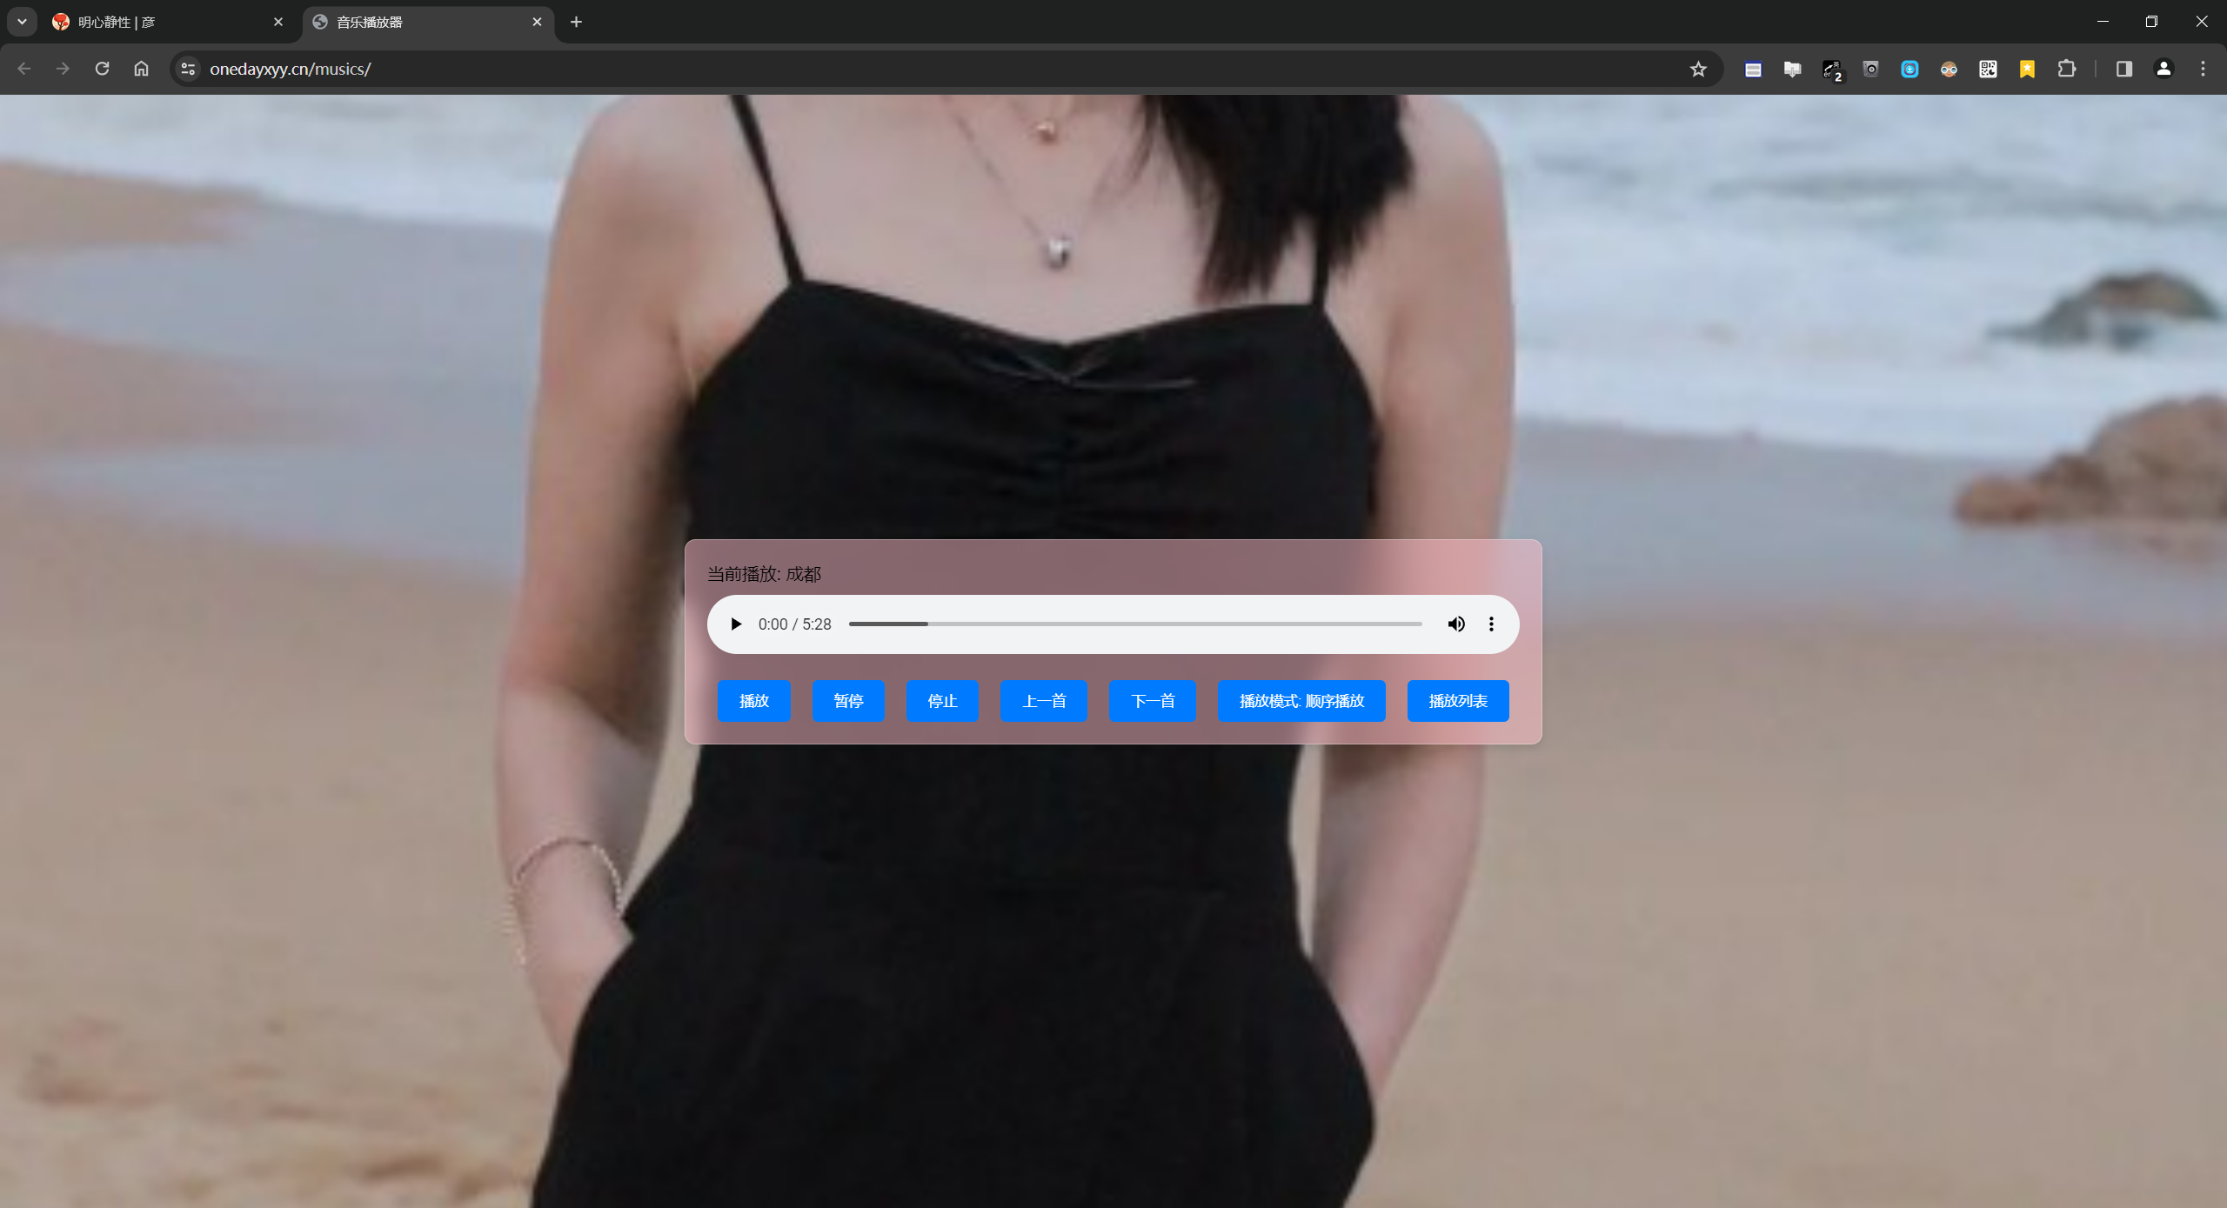Screen dimensions: 2227x1208
Task: Mute audio using the speaker icon
Action: coord(1456,624)
